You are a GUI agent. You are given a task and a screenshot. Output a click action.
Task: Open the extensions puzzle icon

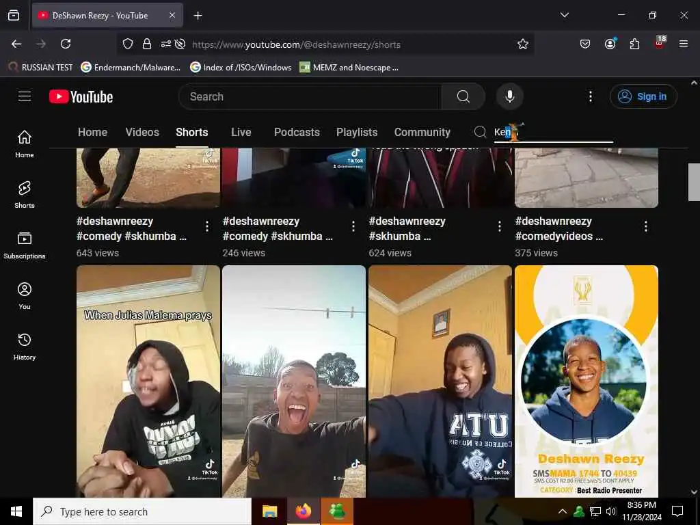point(634,44)
